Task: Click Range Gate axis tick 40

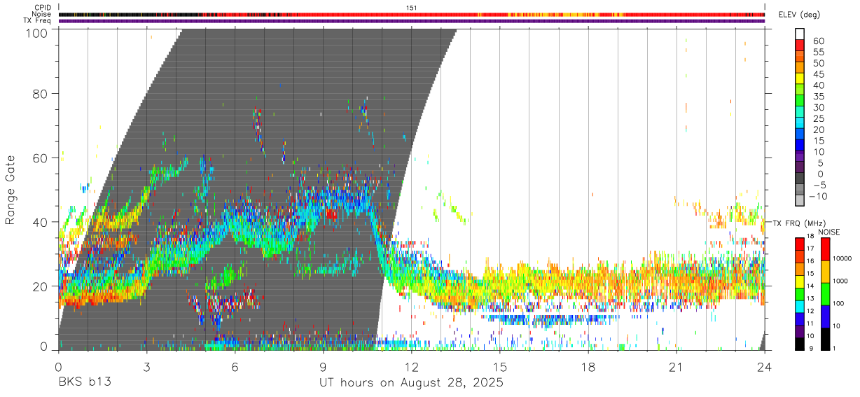Action: (x=39, y=222)
